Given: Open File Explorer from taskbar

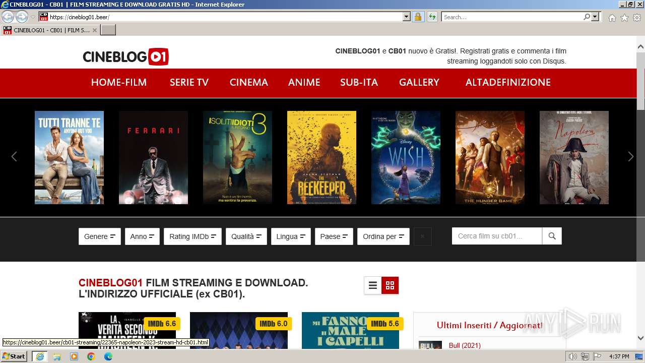Looking at the screenshot, I should [x=57, y=356].
